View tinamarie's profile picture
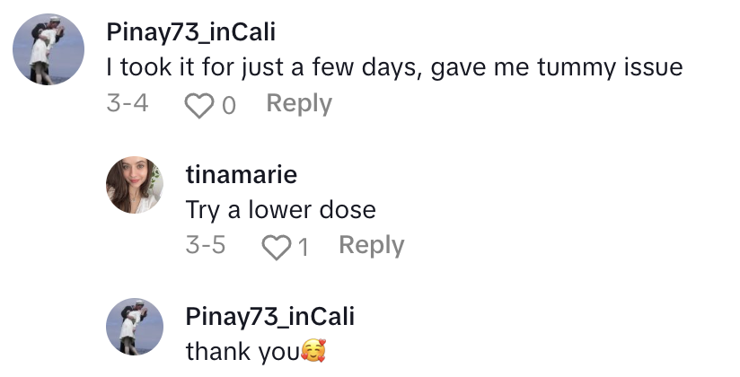Viewport: 740px width, 377px height. click(135, 185)
